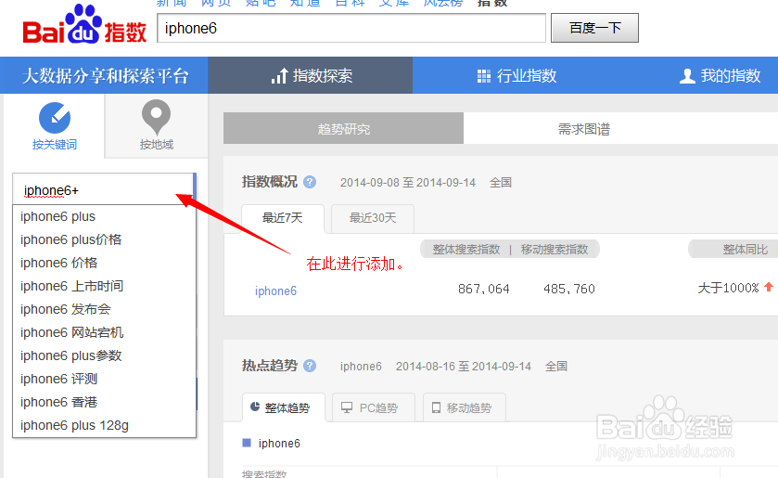Click the 移动趋势 phone icon
Image resolution: width=778 pixels, height=478 pixels.
pyautogui.click(x=436, y=407)
